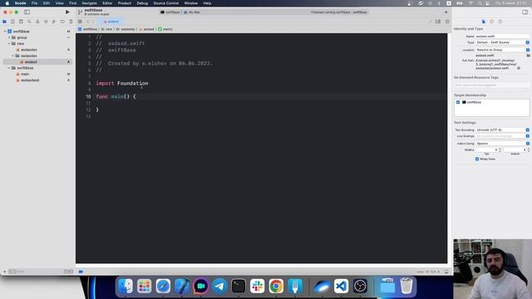Click the indent width stepper
This screenshot has width=532, height=299.
[529, 149]
